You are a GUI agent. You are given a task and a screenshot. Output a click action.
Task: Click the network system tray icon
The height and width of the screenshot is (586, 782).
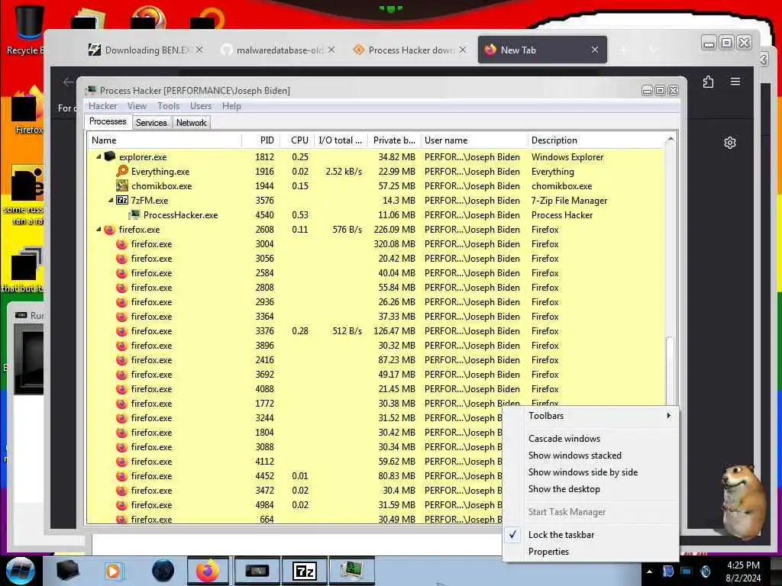(x=687, y=572)
